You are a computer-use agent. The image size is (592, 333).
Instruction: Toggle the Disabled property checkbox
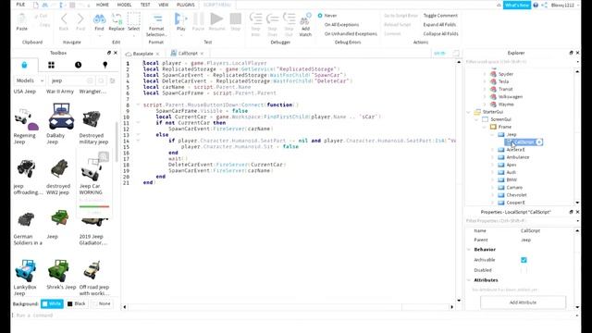(524, 270)
